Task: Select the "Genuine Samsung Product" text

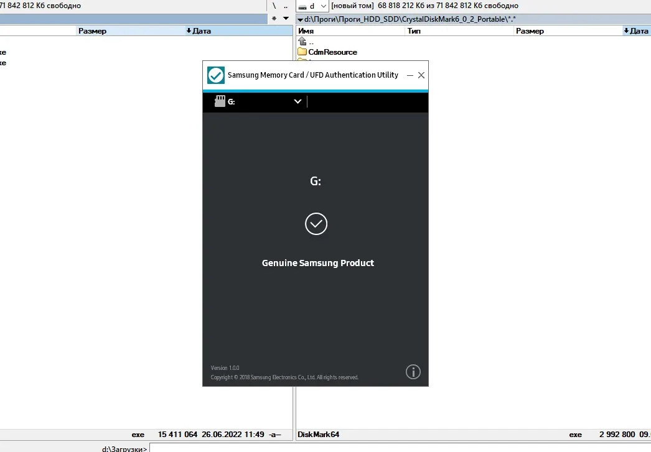Action: [317, 263]
